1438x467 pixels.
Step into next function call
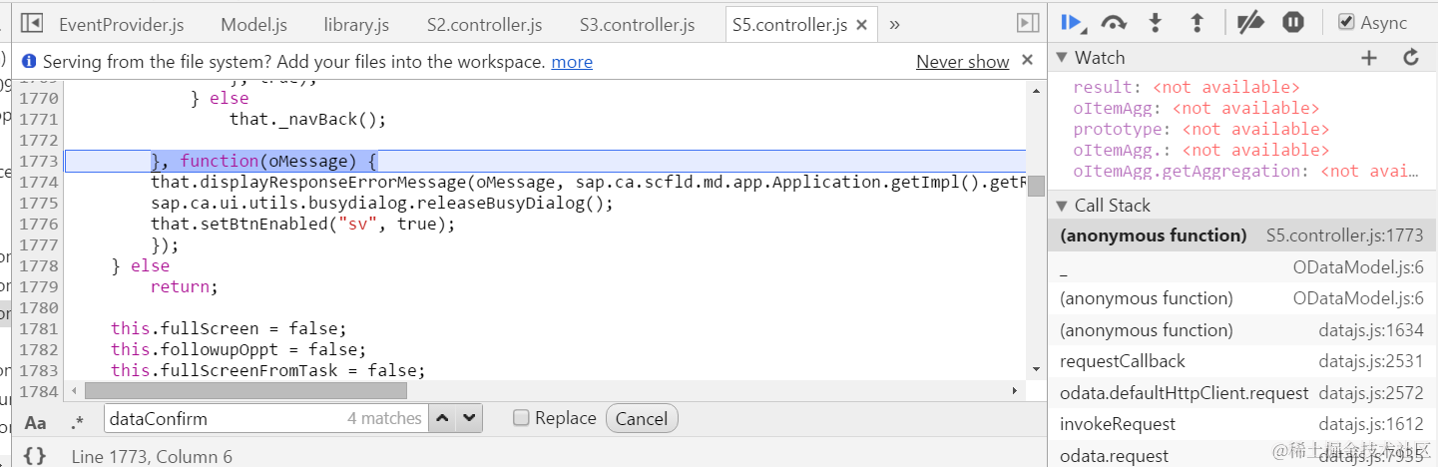(x=1156, y=22)
